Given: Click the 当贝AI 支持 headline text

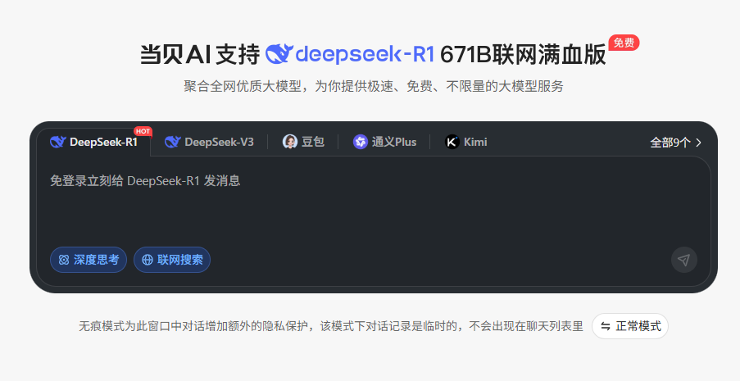Looking at the screenshot, I should pyautogui.click(x=200, y=54).
